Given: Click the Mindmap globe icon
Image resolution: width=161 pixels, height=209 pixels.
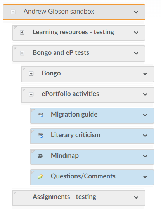Looking at the screenshot, I should coord(40,156).
